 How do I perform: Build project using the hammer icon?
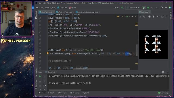click(122, 8)
